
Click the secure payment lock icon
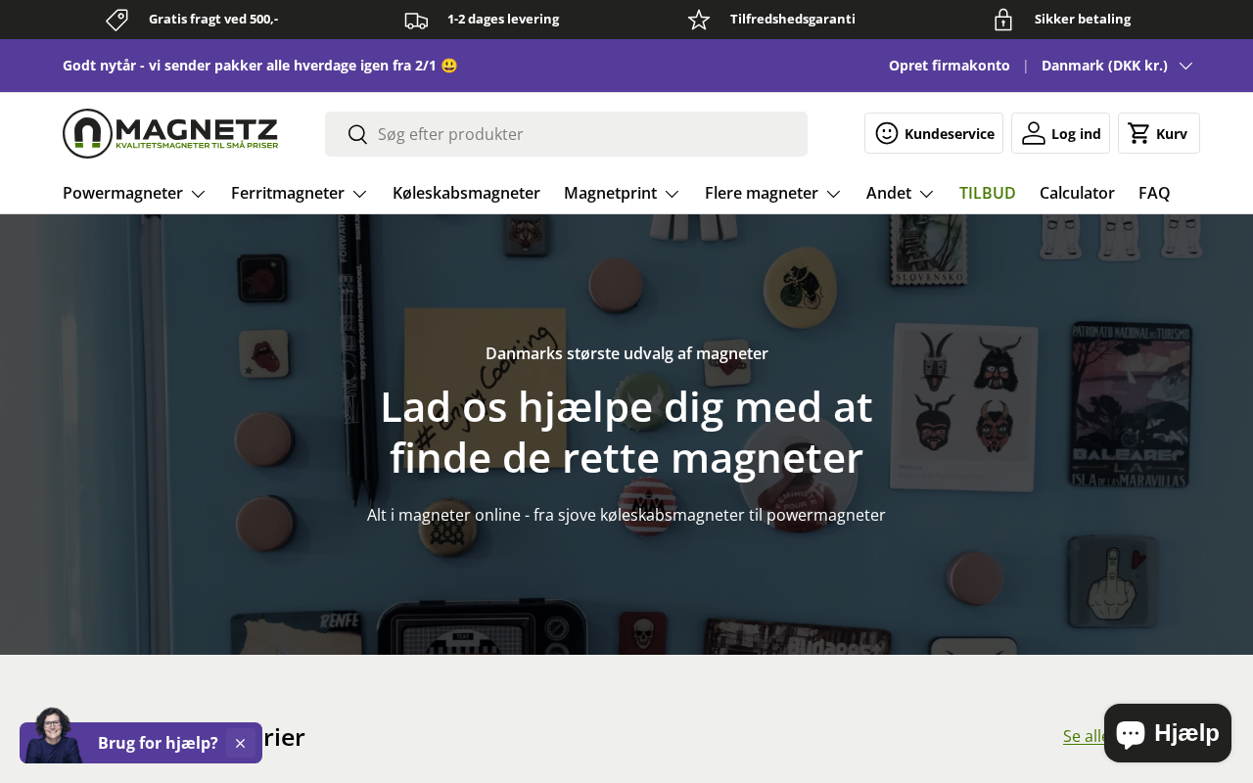(x=1003, y=20)
